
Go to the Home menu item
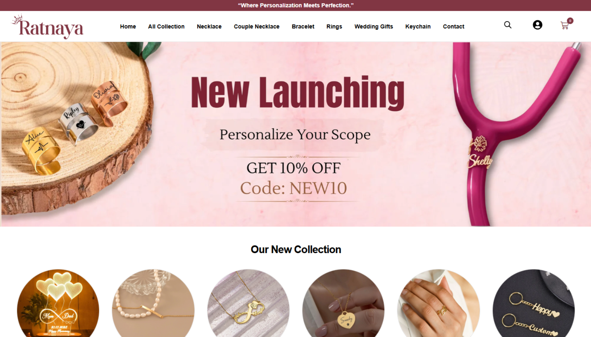[128, 26]
